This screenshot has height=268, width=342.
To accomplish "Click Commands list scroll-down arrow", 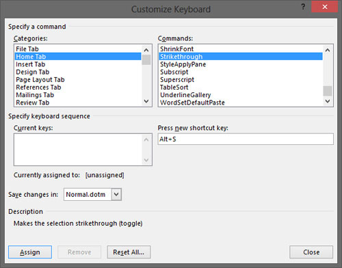I will click(x=328, y=101).
